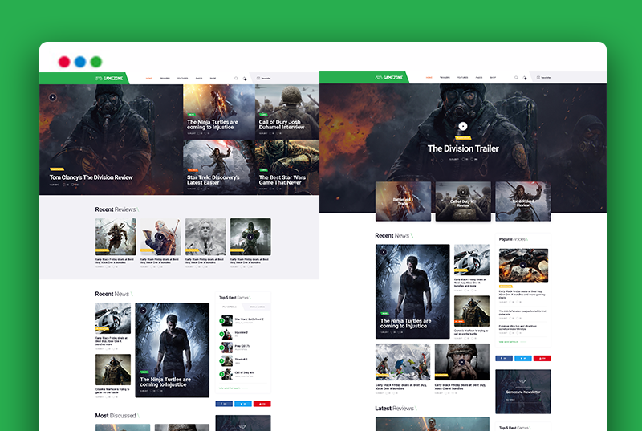642x431 pixels.
Task: Select the Home menu item on the left page
Action: [149, 78]
